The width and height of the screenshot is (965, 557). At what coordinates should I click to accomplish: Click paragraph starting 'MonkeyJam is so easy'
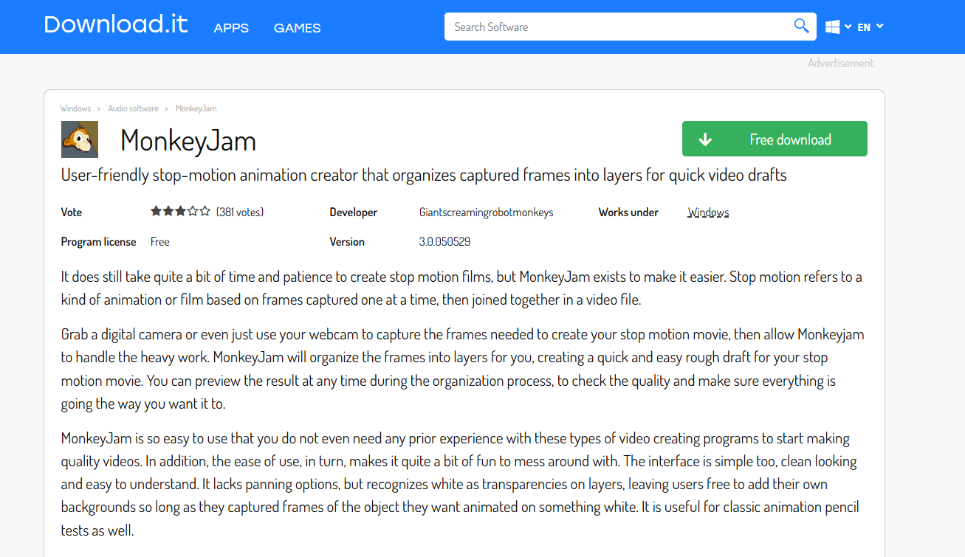coord(460,485)
